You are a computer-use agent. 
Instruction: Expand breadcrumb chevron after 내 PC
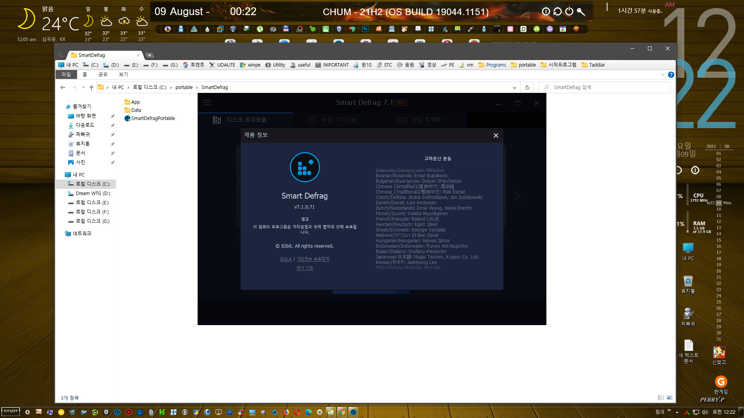tap(128, 87)
